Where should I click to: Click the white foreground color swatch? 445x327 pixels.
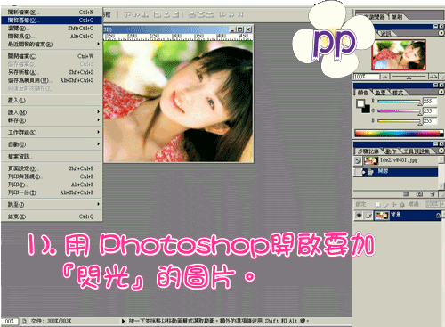360,103
